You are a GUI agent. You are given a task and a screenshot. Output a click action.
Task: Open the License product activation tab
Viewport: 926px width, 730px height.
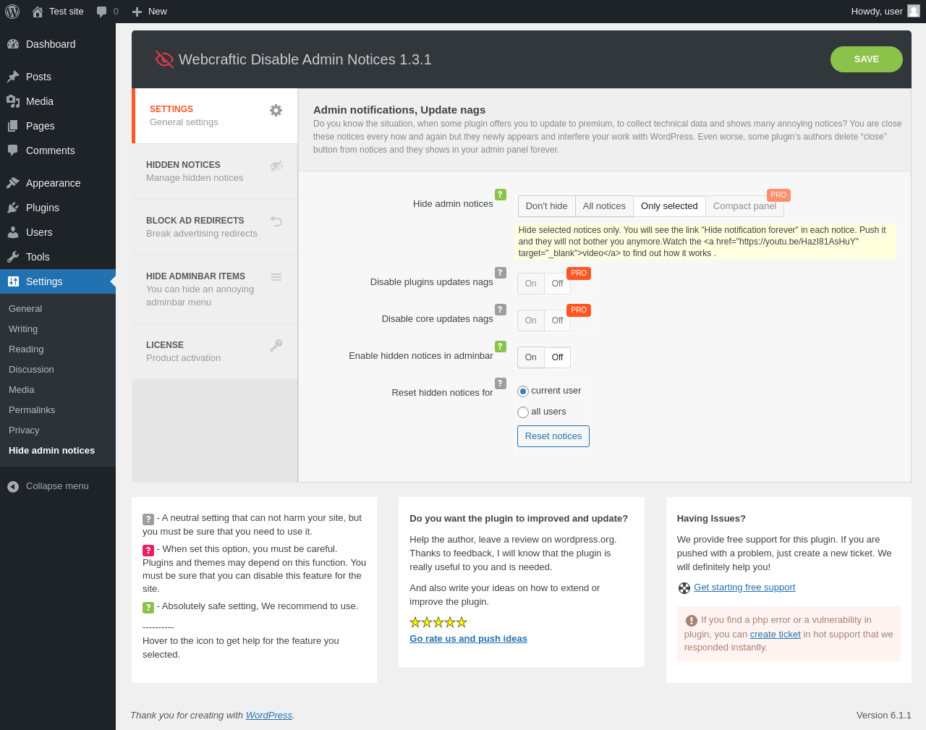coord(215,352)
